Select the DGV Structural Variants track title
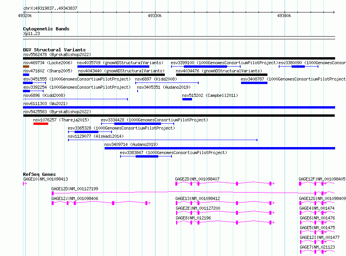 tap(54, 50)
